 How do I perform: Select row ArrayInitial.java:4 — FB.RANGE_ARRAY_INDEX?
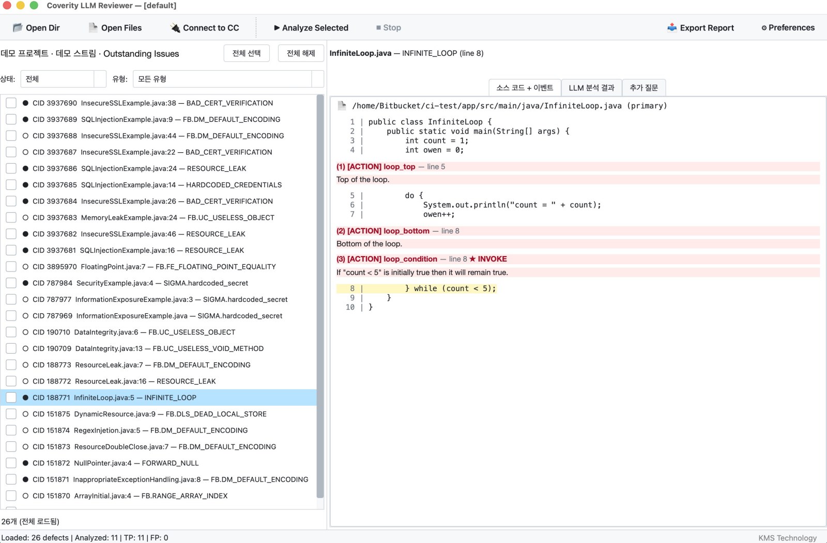tap(158, 496)
